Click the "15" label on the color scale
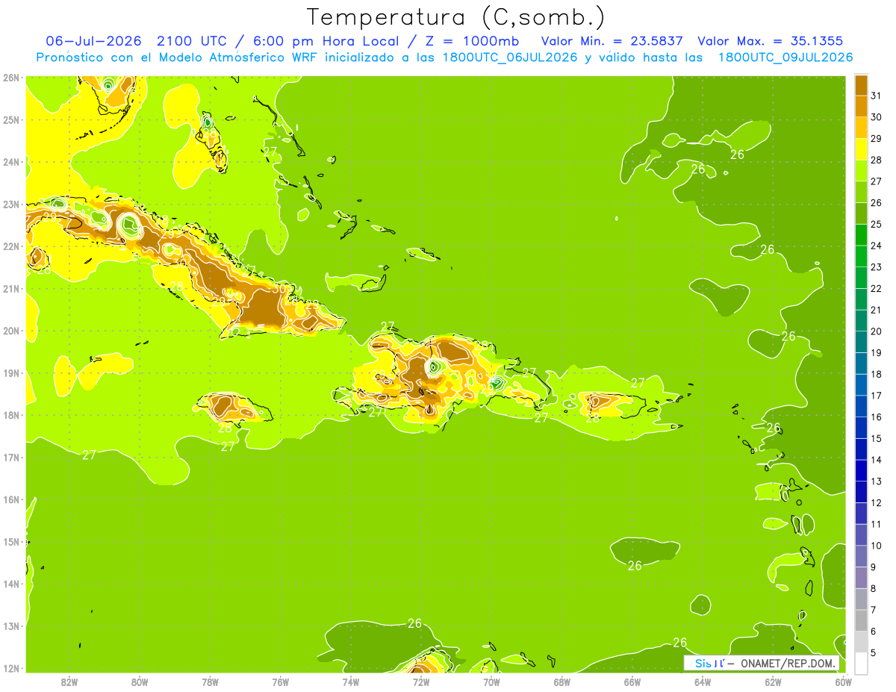The height and width of the screenshot is (692, 896). point(876,438)
